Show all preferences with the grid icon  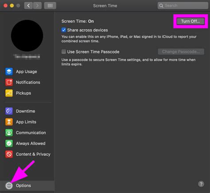[50, 6]
